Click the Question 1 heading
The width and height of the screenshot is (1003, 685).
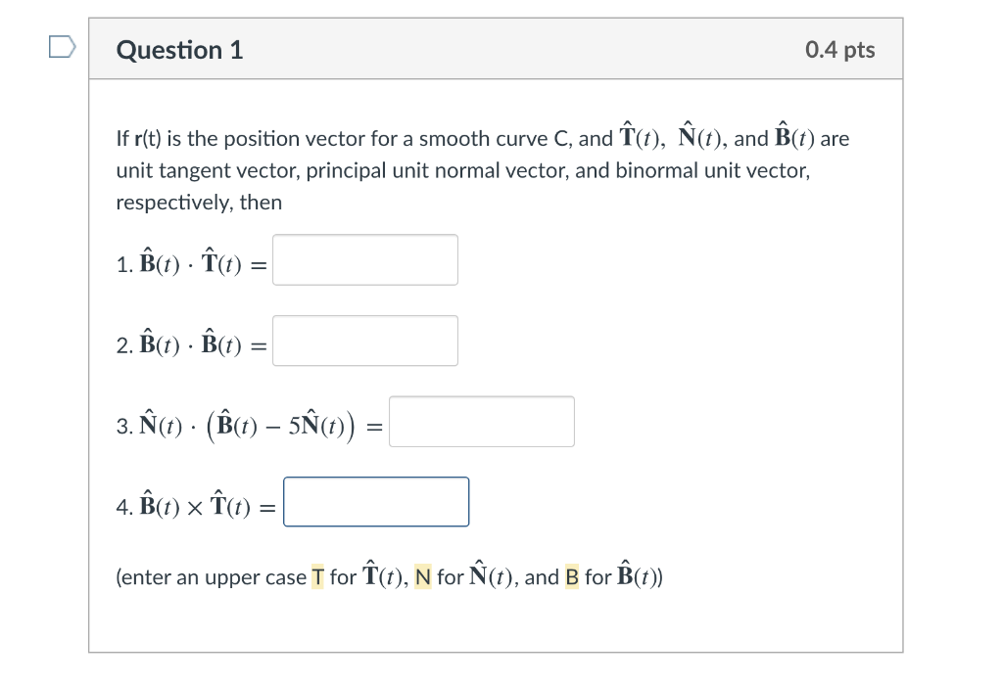(179, 50)
